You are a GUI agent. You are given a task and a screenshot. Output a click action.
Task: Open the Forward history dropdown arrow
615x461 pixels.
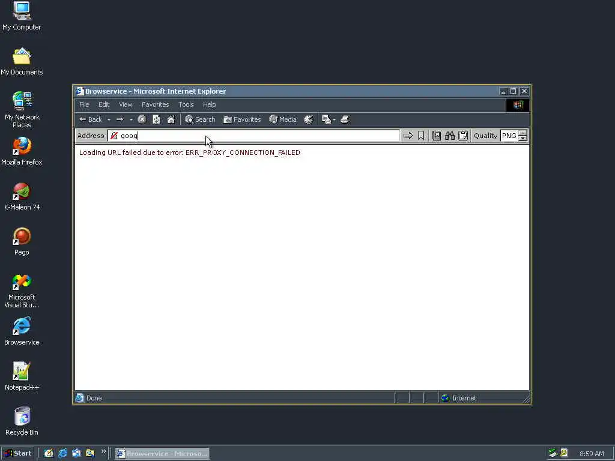tap(131, 119)
